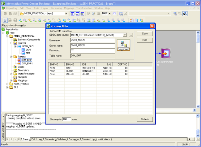This screenshot has width=201, height=147.
Task: Close Preview Data dialog with red X
Action: 152,26
